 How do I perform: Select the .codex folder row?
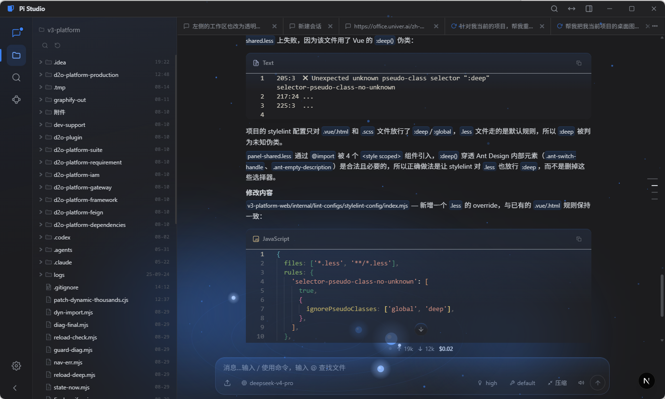point(104,237)
